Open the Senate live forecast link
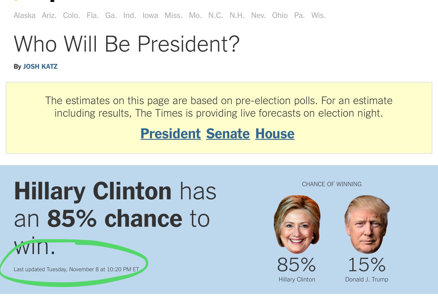Image resolution: width=438 pixels, height=306 pixels. 228,133
